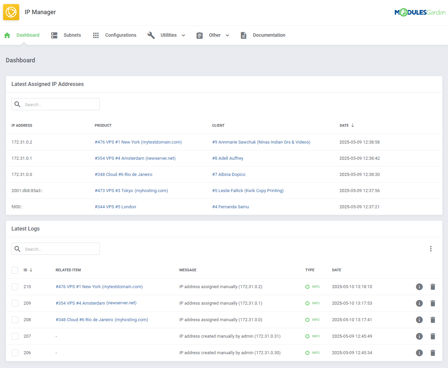Image resolution: width=448 pixels, height=368 pixels.
Task: Click the IP Manager logo icon
Action: 11,12
